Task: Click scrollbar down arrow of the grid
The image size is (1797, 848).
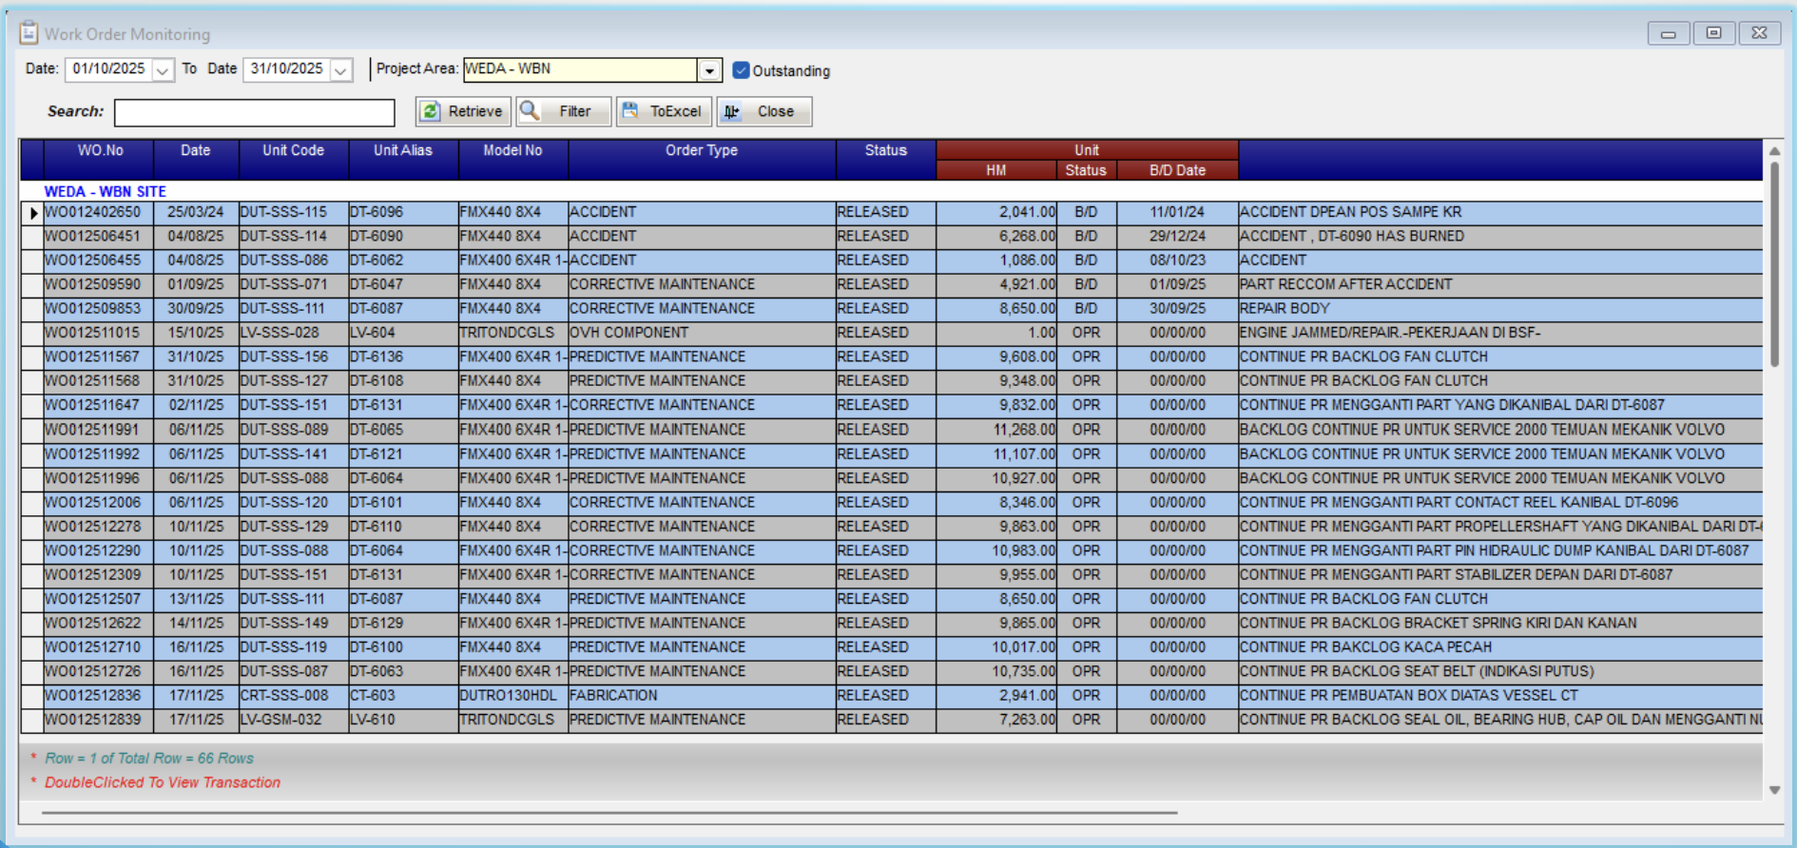Action: coord(1774,790)
